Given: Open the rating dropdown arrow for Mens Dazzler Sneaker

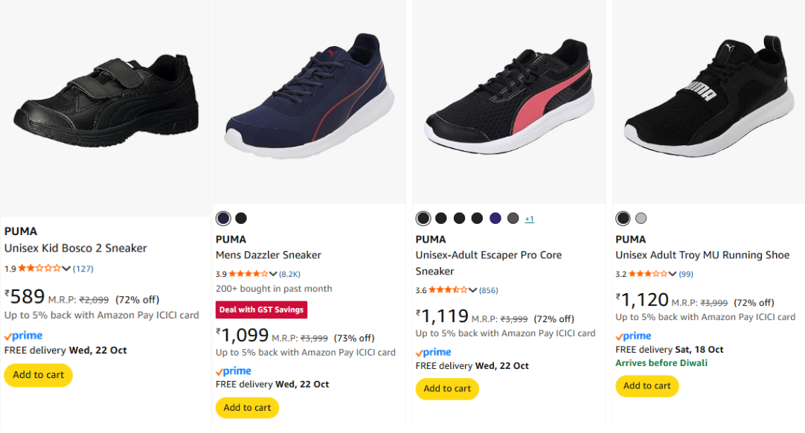Looking at the screenshot, I should pyautogui.click(x=274, y=274).
